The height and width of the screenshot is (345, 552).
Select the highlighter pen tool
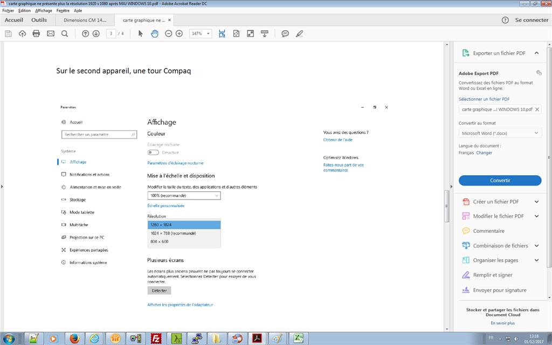point(299,34)
